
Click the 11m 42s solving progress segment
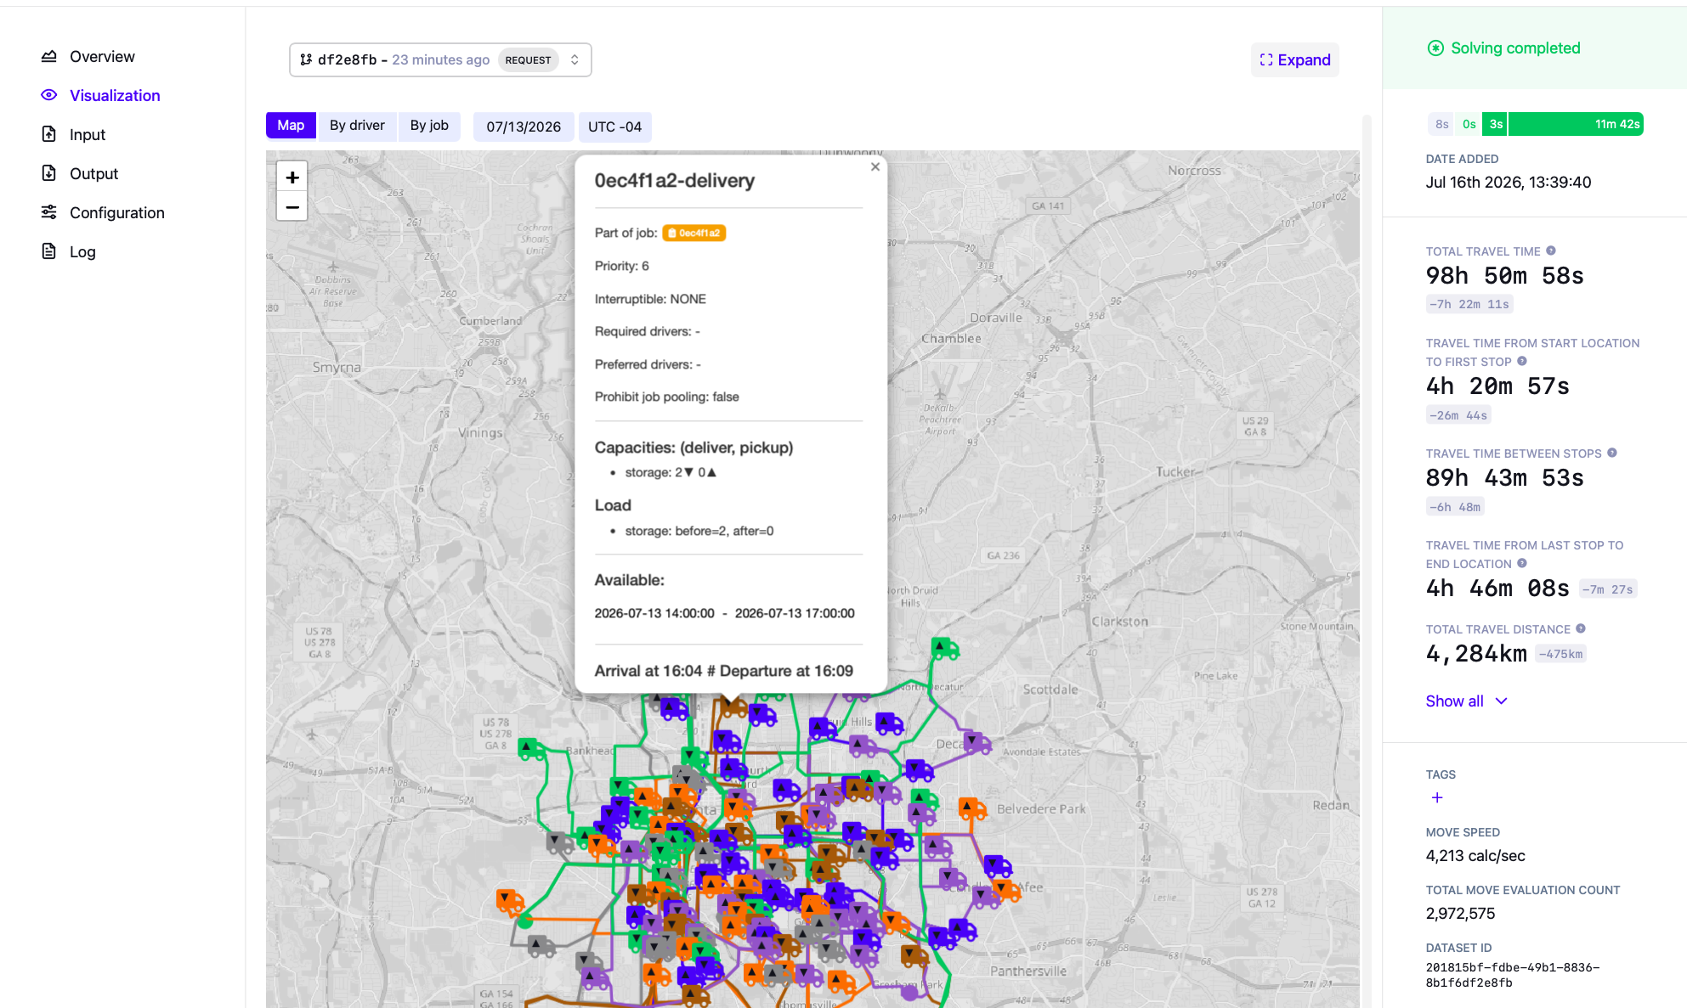click(x=1576, y=124)
